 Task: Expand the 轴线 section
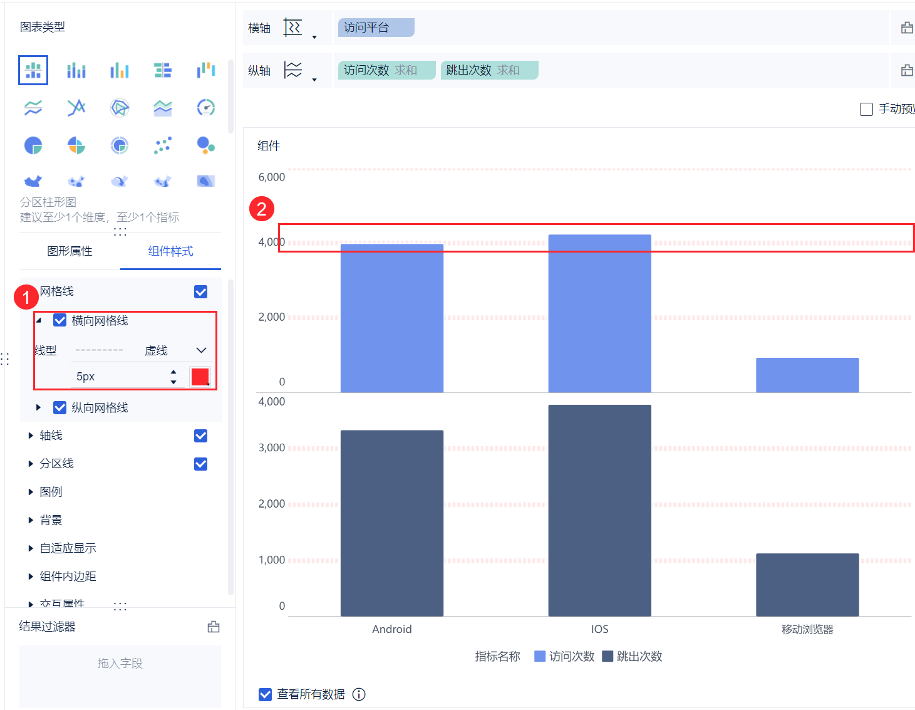click(31, 436)
